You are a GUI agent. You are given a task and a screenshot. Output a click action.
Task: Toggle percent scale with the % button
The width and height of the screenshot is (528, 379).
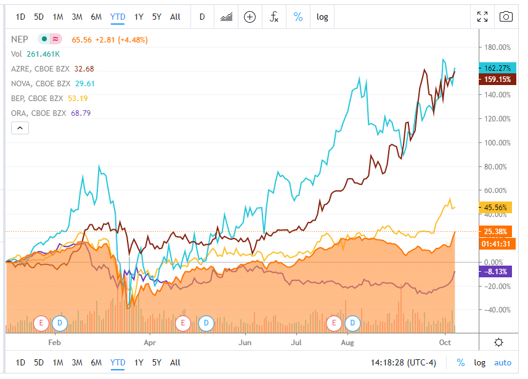pos(298,17)
